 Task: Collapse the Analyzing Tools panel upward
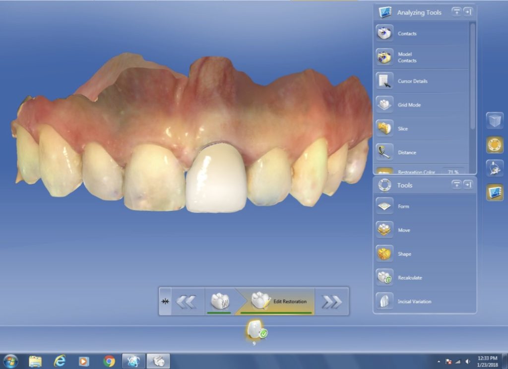456,12
